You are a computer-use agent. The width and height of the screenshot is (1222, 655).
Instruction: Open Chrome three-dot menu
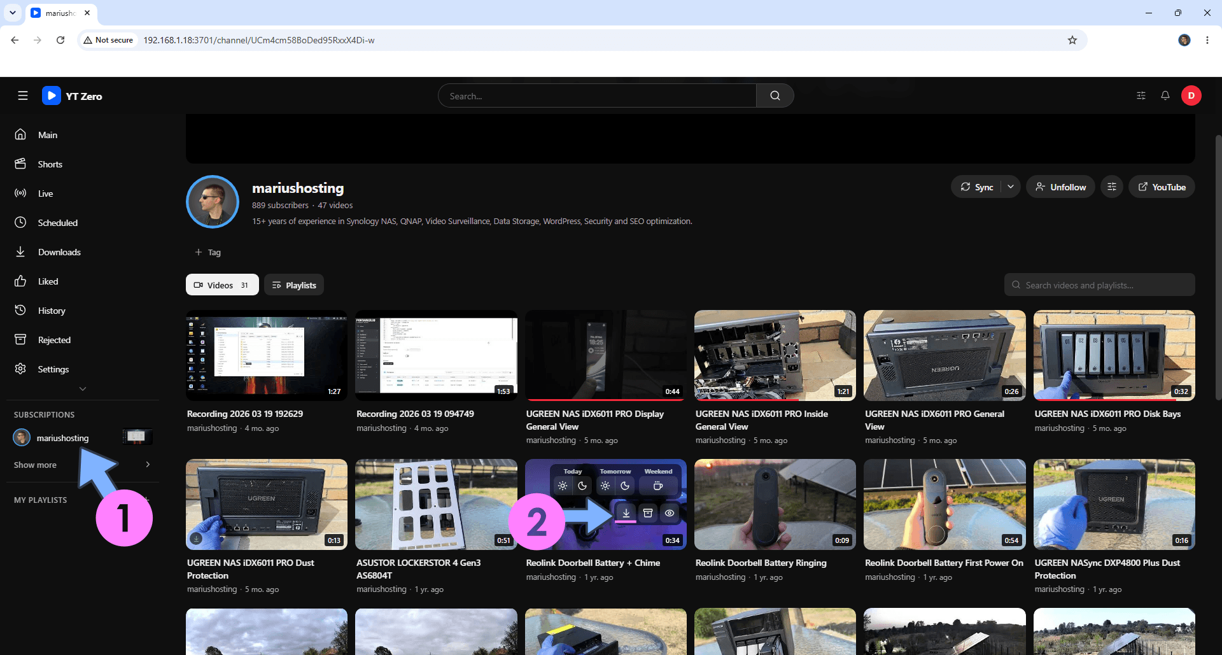(x=1207, y=40)
